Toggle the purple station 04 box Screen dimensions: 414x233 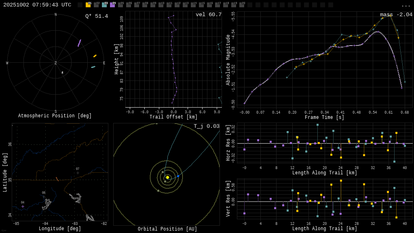[x=112, y=5]
